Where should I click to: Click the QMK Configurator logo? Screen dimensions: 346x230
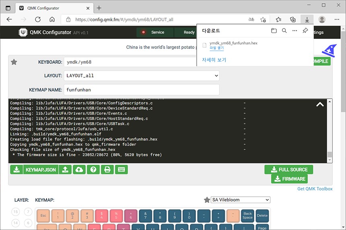(23, 32)
